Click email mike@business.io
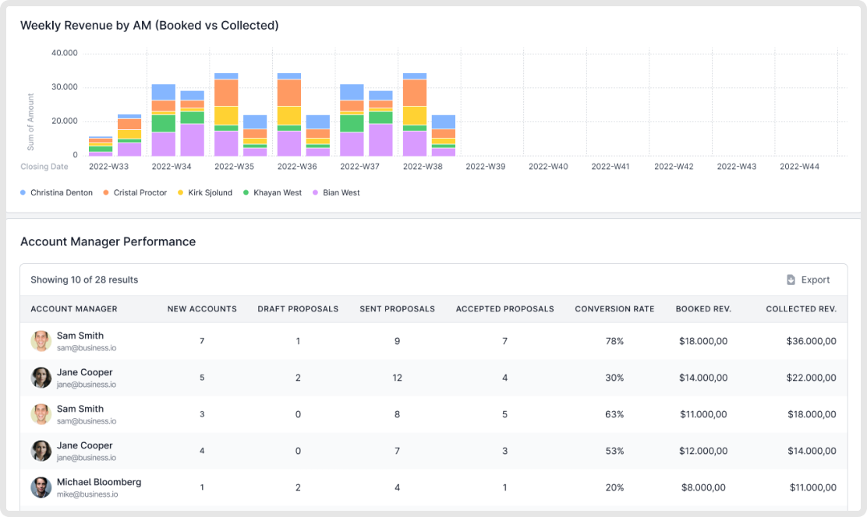This screenshot has width=867, height=517. coord(87,494)
